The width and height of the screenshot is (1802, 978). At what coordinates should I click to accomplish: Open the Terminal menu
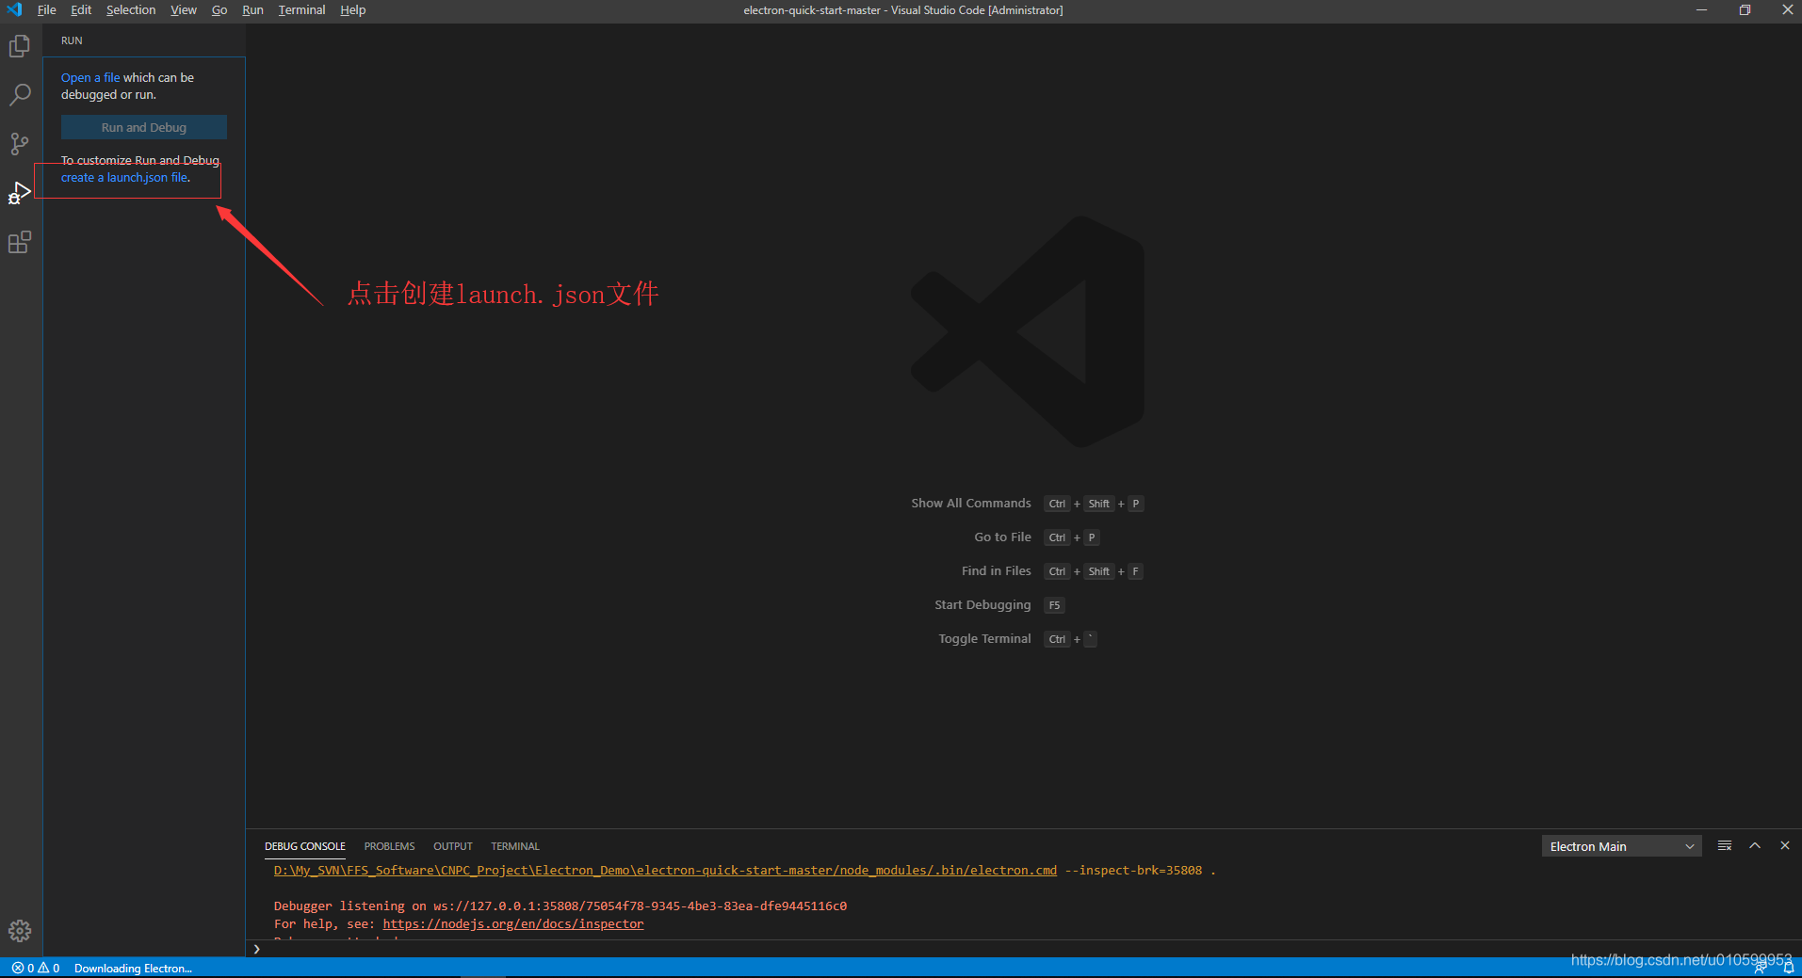pos(301,9)
